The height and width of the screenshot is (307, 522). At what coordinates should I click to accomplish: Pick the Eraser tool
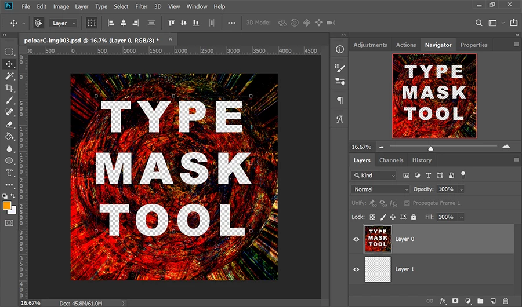tap(9, 124)
